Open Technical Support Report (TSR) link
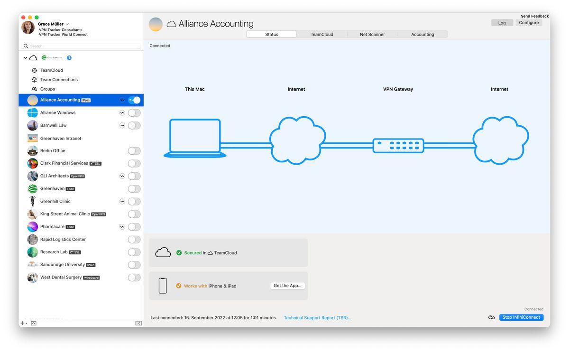Screen dimensions: 569x352 [317, 318]
